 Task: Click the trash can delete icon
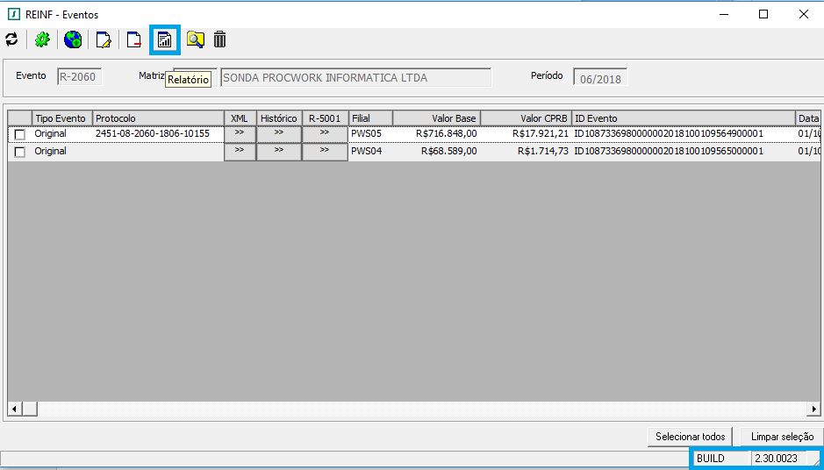(219, 39)
